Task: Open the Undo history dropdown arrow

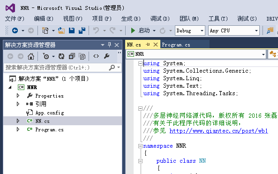Action: point(105,30)
